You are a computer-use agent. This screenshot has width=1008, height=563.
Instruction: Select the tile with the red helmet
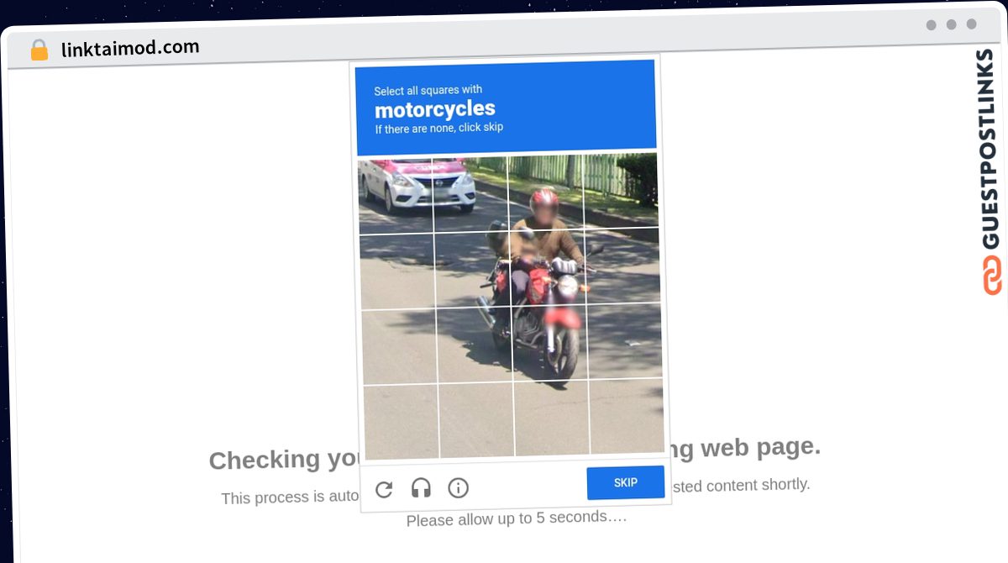(545, 193)
